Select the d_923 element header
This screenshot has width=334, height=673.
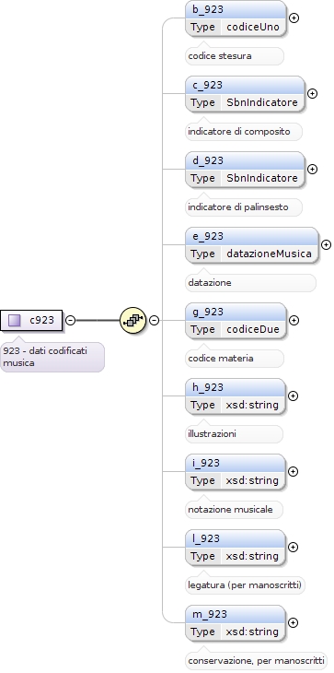(x=245, y=160)
